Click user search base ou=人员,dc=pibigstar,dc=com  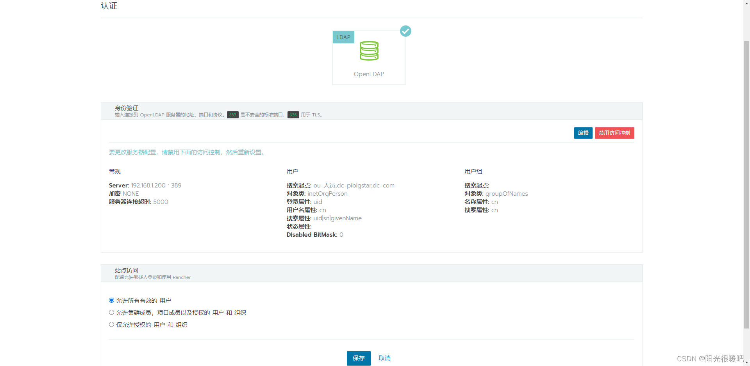tap(354, 186)
